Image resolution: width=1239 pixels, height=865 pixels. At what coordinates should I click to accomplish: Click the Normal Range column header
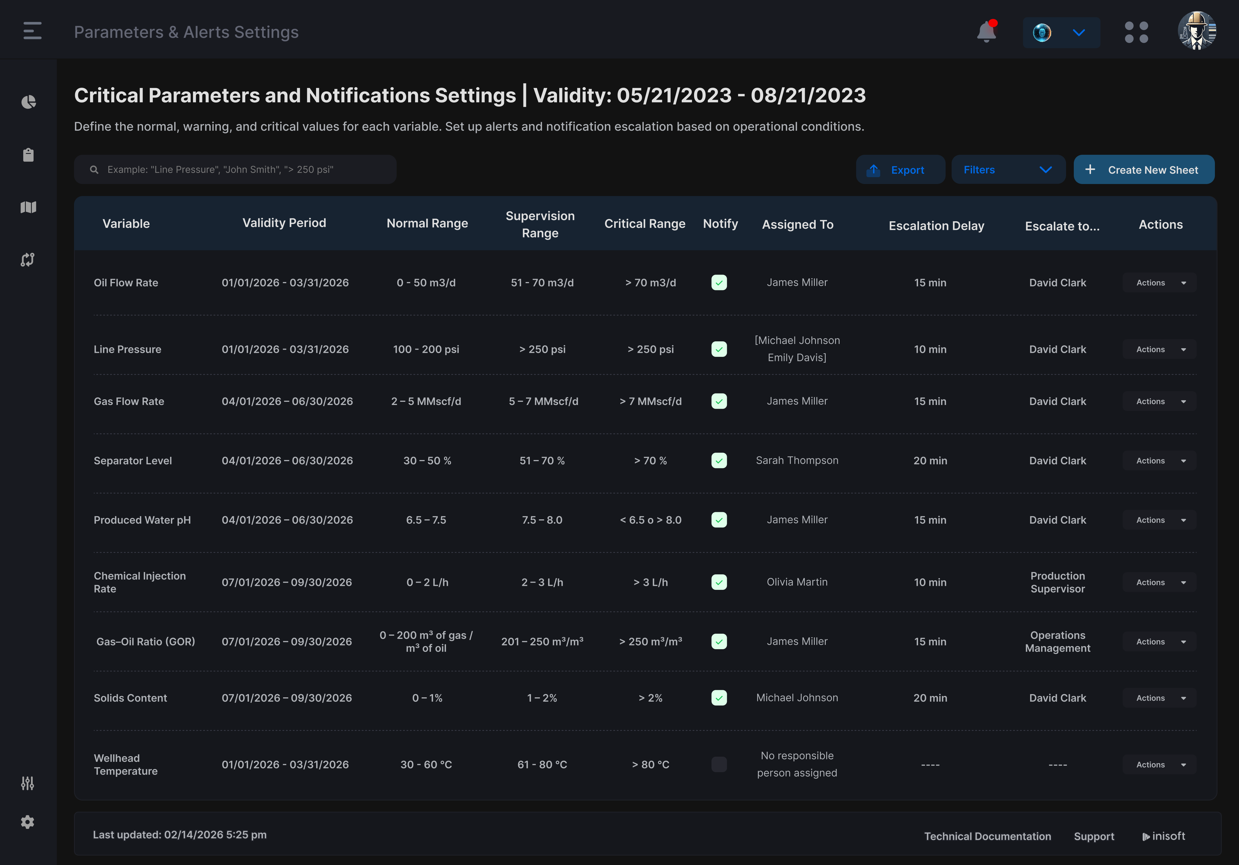tap(427, 223)
